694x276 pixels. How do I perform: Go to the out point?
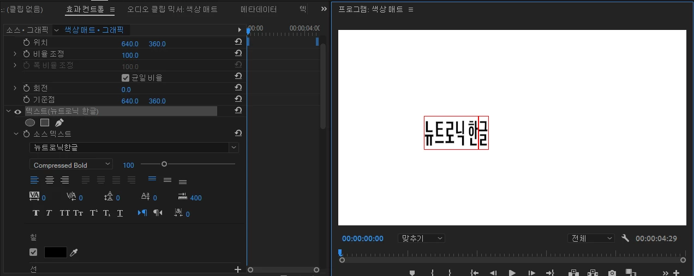[550, 273]
